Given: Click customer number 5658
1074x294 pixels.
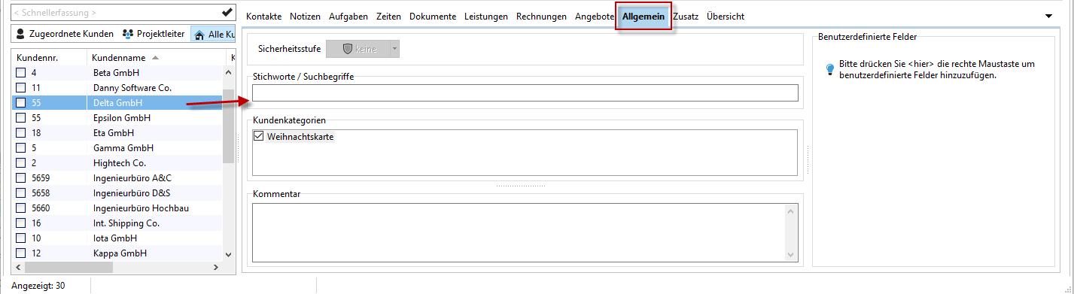Looking at the screenshot, I should point(40,193).
